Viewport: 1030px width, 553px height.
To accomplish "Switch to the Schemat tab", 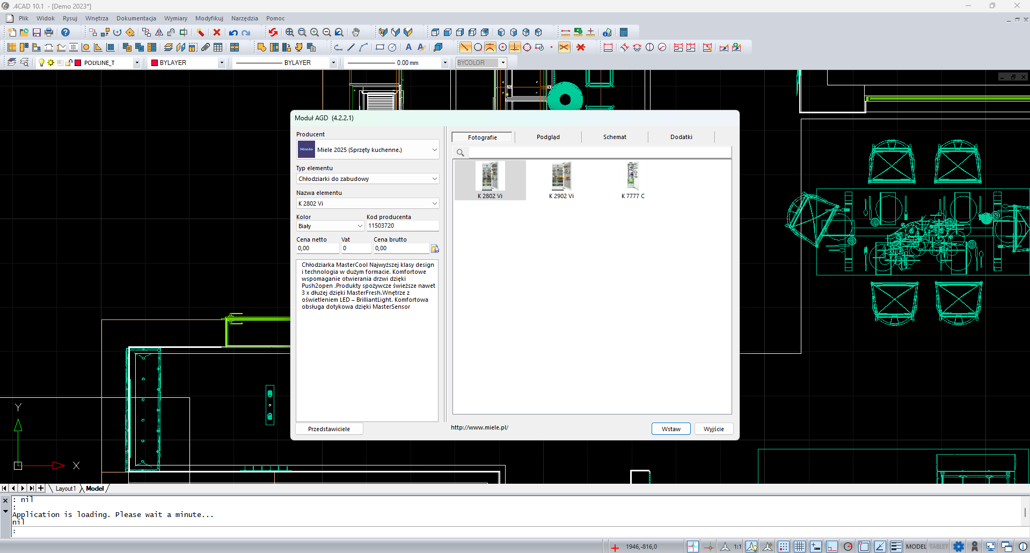I will [615, 137].
